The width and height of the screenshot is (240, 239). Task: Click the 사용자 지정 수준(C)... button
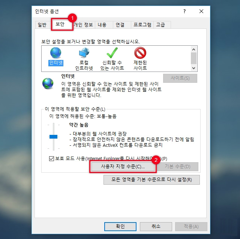(123, 167)
